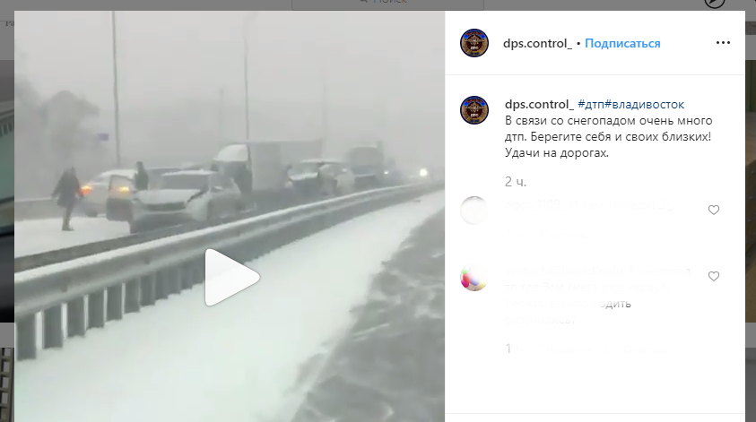This screenshot has height=422, width=756.
Task: Open the 2 ч. post timestamp
Action: pos(516,182)
